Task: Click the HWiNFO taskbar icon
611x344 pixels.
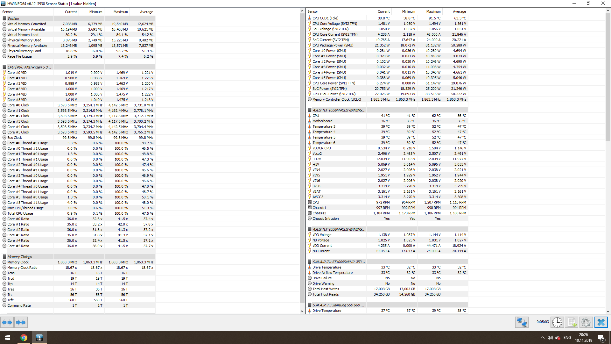Action: [x=39, y=338]
